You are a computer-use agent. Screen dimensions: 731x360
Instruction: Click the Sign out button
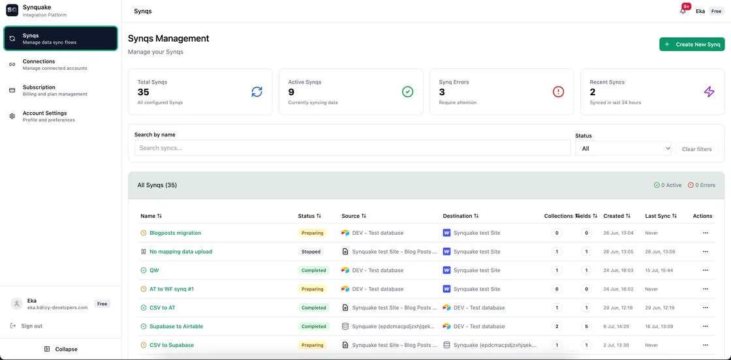coord(27,326)
